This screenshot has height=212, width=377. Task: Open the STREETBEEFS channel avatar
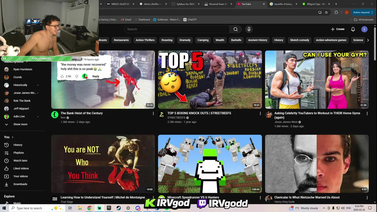[161, 115]
